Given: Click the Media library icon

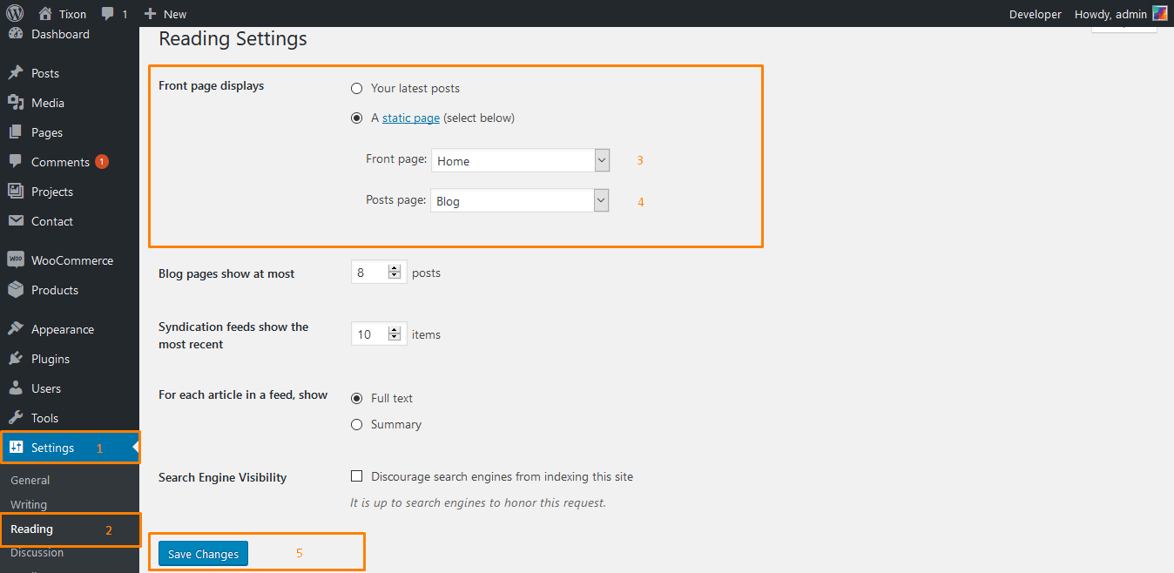Looking at the screenshot, I should pos(15,103).
